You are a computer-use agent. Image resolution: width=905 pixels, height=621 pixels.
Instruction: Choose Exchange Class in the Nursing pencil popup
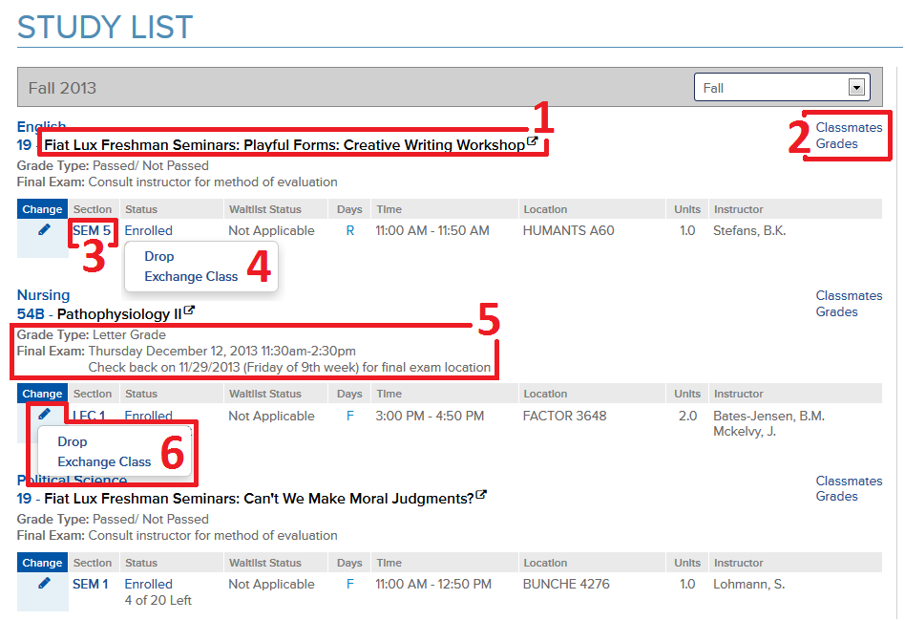104,461
